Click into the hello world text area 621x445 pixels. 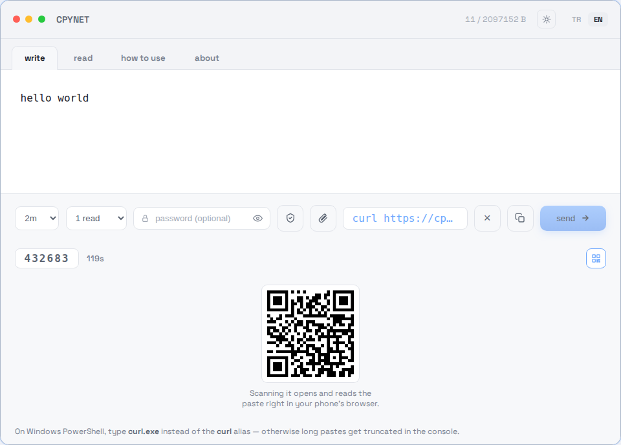310,131
